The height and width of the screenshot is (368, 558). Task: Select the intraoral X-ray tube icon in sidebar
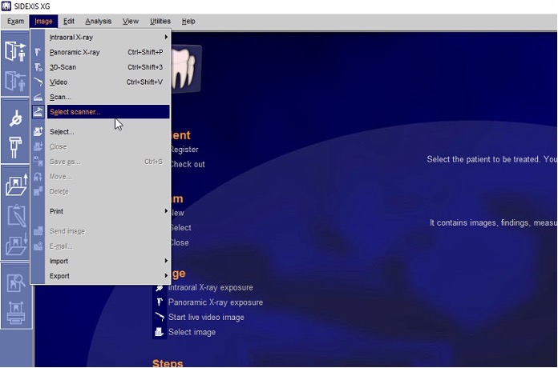16,118
